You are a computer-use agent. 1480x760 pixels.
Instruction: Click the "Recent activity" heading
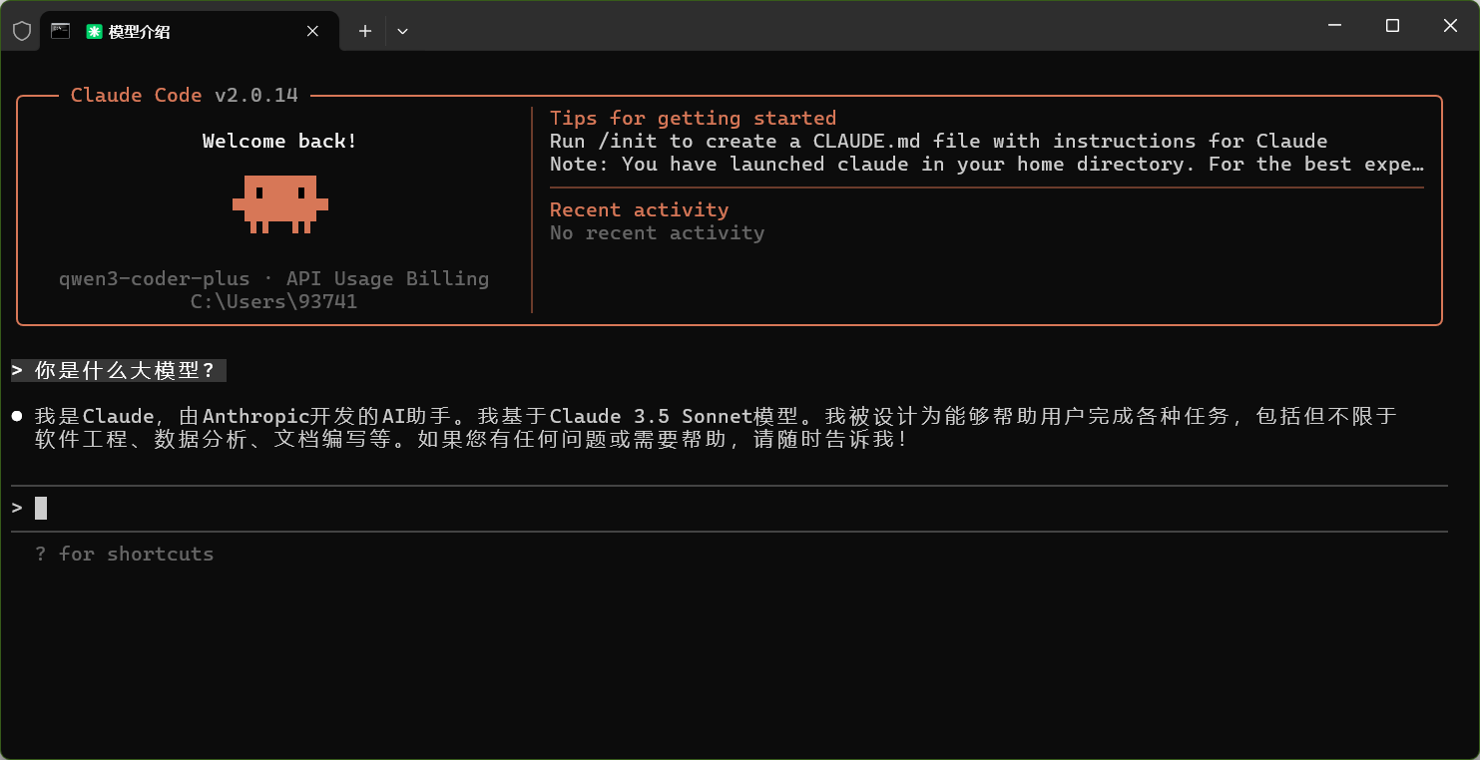pos(639,209)
